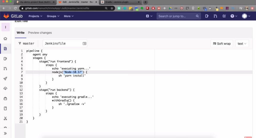The image size is (256, 138).
Task: Expand sidebar with double chevron
Action: point(5,134)
